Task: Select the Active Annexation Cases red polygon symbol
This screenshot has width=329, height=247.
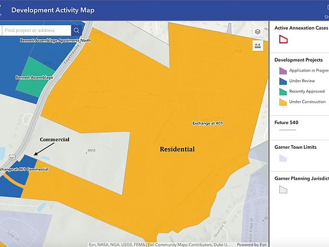Action: (x=283, y=39)
